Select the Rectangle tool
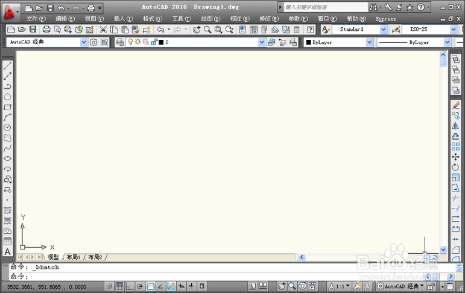 click(x=7, y=107)
